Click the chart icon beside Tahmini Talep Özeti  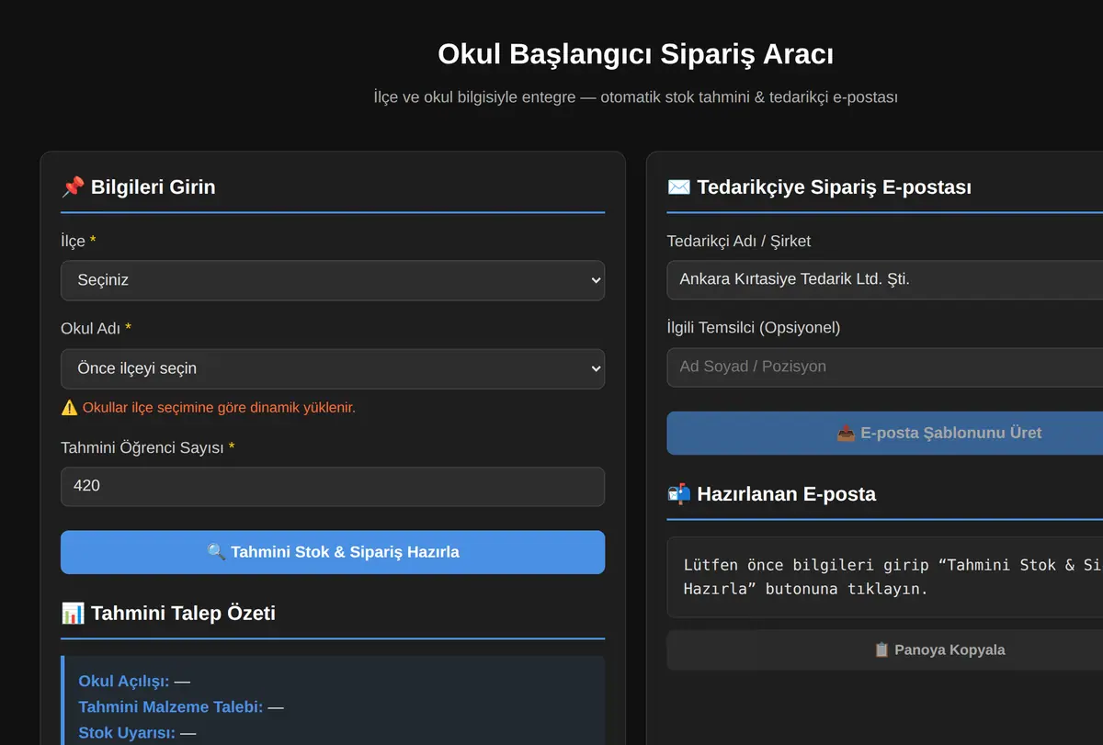(x=73, y=614)
